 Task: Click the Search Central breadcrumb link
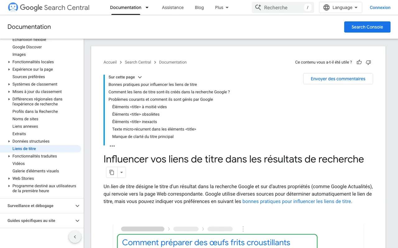pyautogui.click(x=138, y=62)
